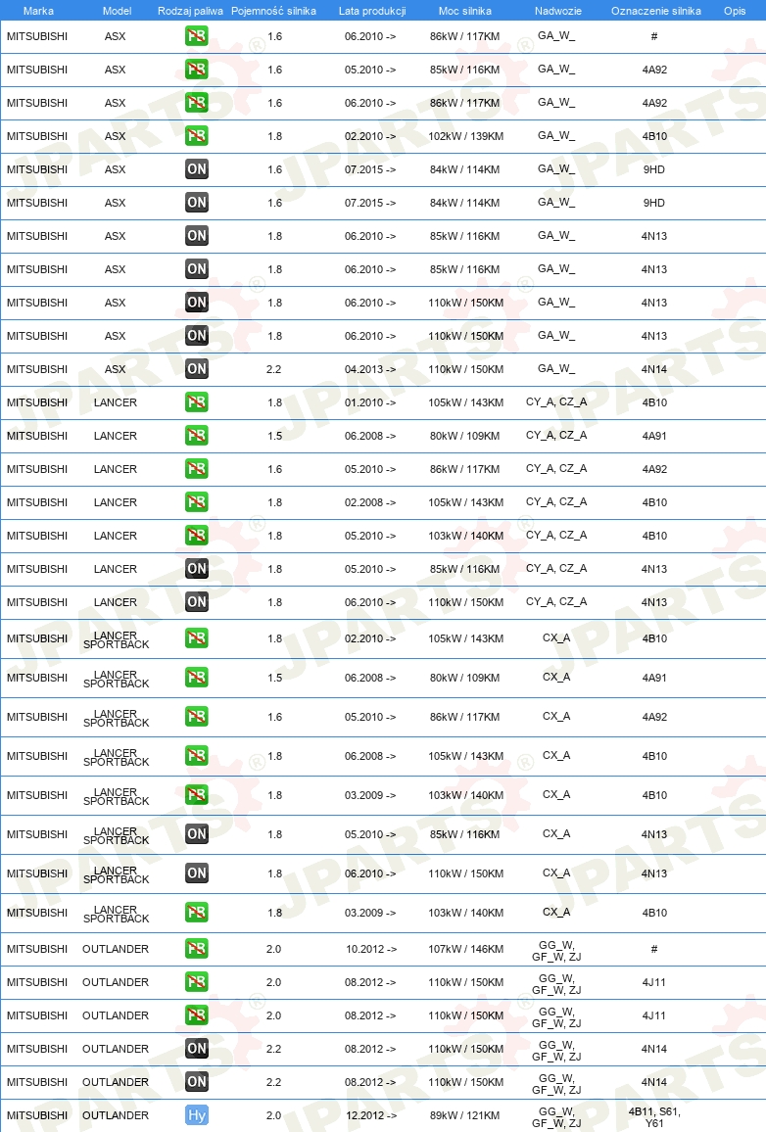Click the petrol icon in the ASX 05.2010 85kW row

click(196, 70)
